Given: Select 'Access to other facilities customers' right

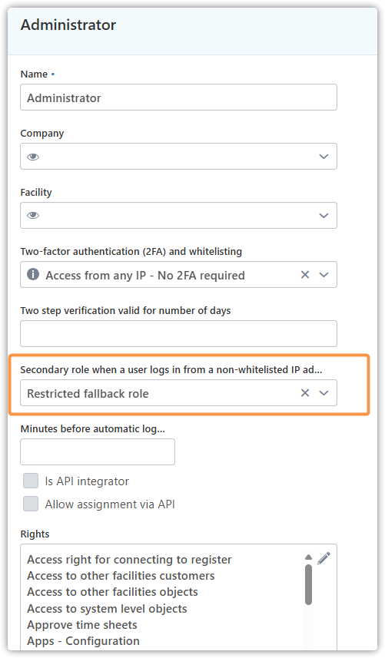Looking at the screenshot, I should [x=121, y=576].
